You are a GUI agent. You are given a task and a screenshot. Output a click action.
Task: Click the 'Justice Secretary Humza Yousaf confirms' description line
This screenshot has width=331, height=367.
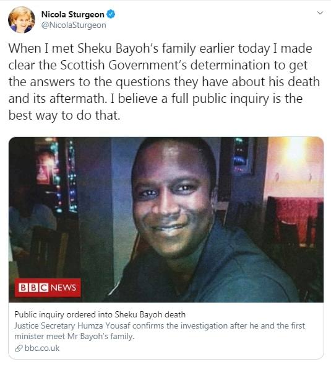click(x=160, y=325)
